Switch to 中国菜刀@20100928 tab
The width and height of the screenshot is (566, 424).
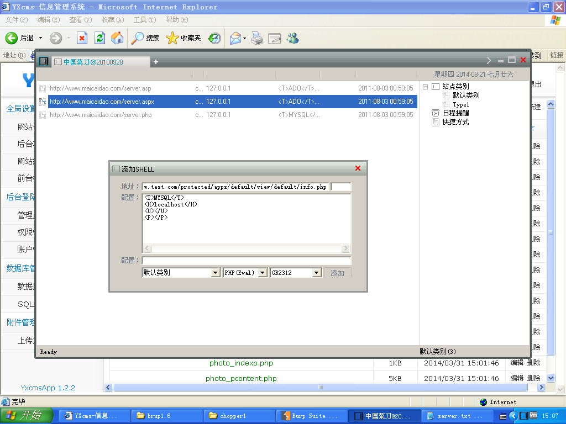pyautogui.click(x=101, y=62)
